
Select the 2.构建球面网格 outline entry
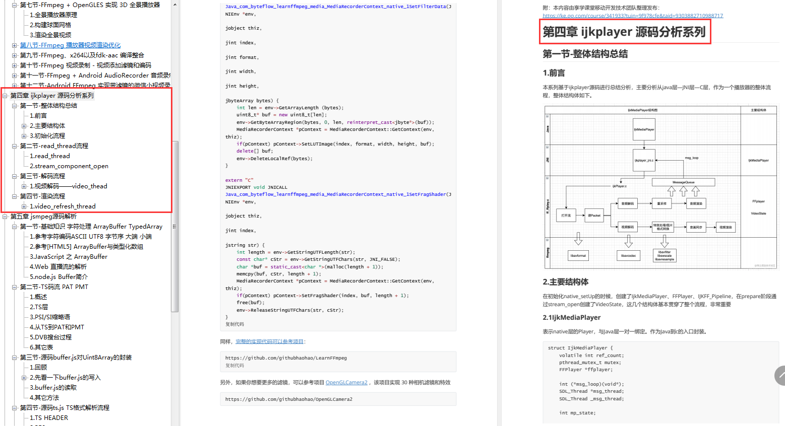[50, 25]
